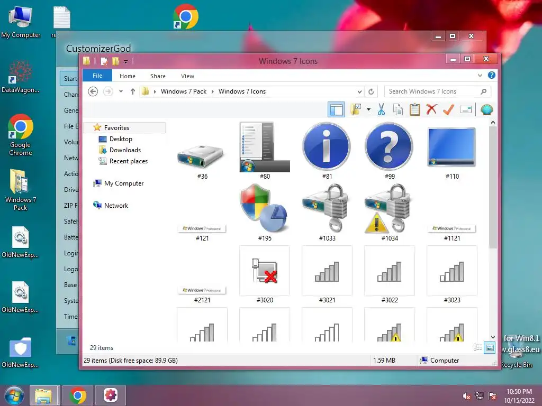Expand the ribbon with the chevron
The width and height of the screenshot is (542, 406).
click(x=480, y=75)
